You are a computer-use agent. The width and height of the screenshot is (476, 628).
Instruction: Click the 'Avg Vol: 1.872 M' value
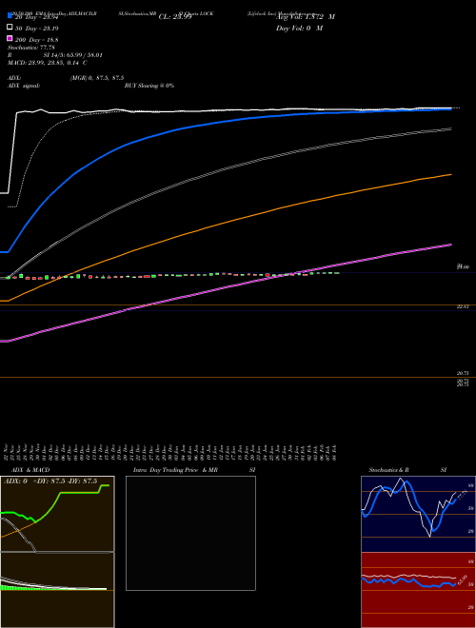click(x=306, y=17)
